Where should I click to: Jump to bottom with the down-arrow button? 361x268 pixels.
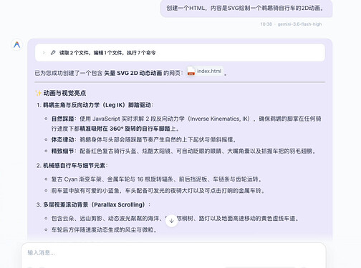point(171,221)
